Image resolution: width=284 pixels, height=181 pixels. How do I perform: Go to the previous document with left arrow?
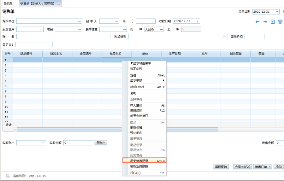point(257,22)
